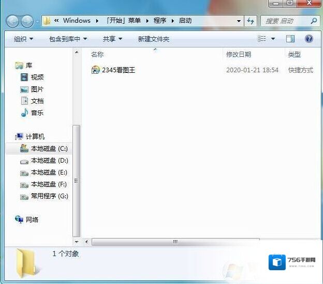Click the refresh button beside address bar
This screenshot has width=323, height=284.
[x=251, y=21]
